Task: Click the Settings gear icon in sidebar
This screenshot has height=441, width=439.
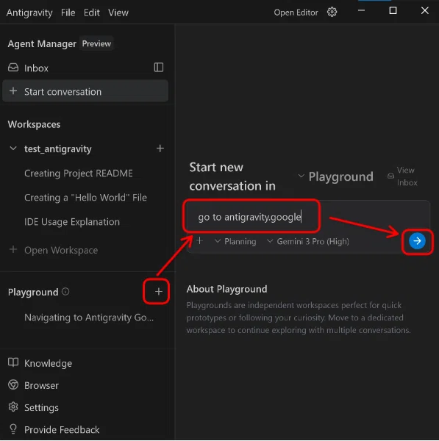Action: click(x=13, y=407)
